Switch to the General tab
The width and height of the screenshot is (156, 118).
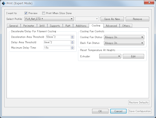(x=14, y=26)
